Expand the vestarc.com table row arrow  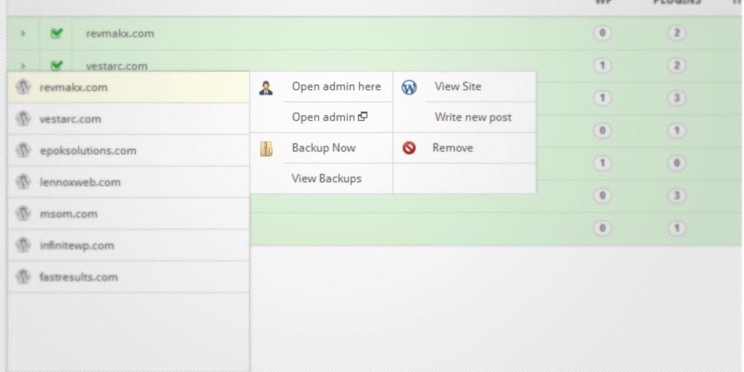tap(23, 66)
